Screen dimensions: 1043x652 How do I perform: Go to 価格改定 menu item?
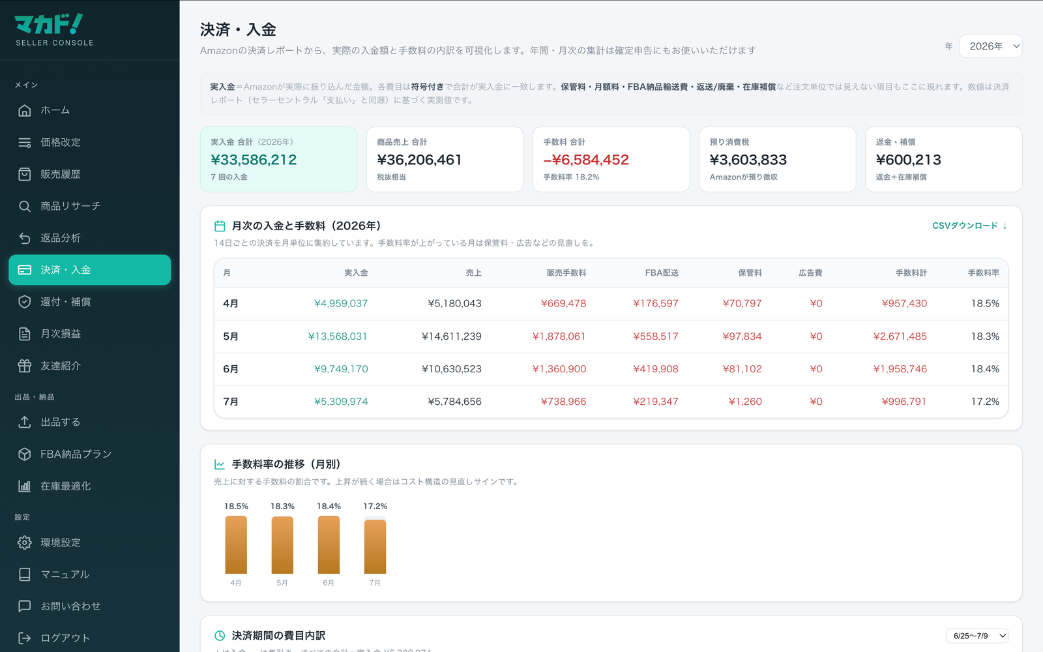pos(90,142)
